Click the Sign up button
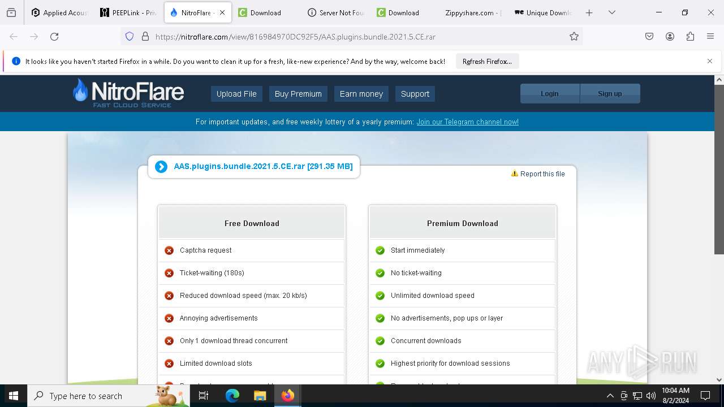 [610, 94]
